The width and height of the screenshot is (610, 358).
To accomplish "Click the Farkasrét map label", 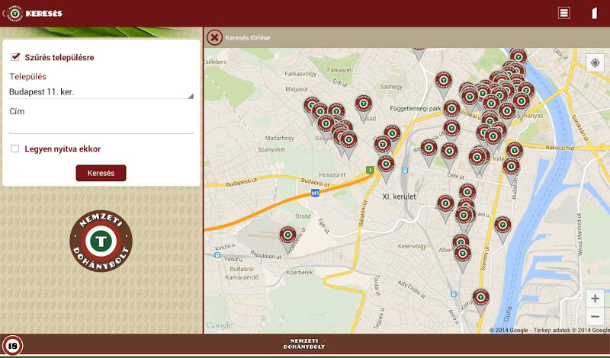I will (339, 70).
